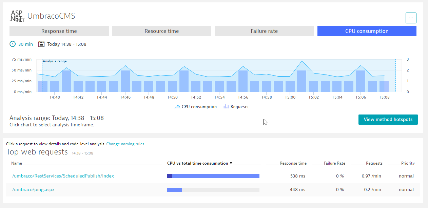Open the more options ellipsis button

click(x=411, y=18)
